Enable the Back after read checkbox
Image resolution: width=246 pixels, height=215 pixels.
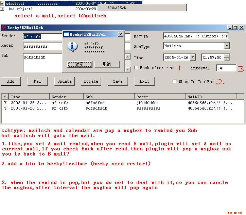tap(136, 68)
